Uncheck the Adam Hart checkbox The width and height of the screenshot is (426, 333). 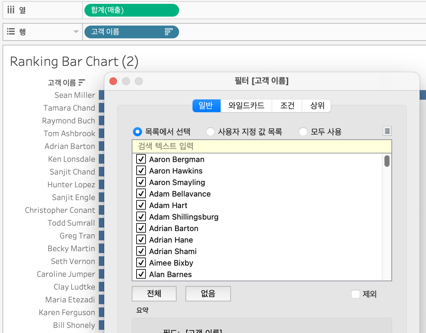pos(141,205)
